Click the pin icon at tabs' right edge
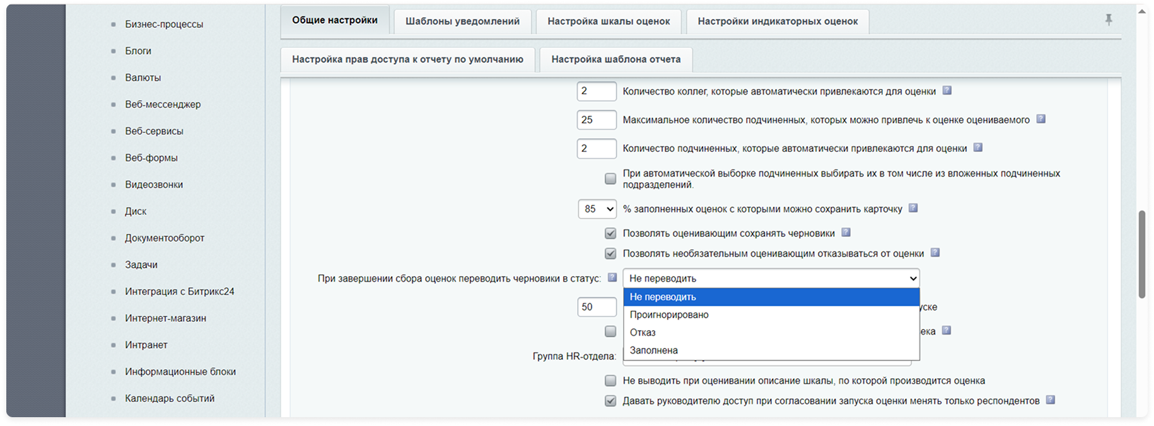 (x=1109, y=20)
